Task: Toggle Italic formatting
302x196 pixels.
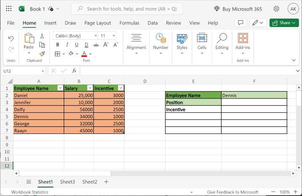Action: click(x=67, y=45)
